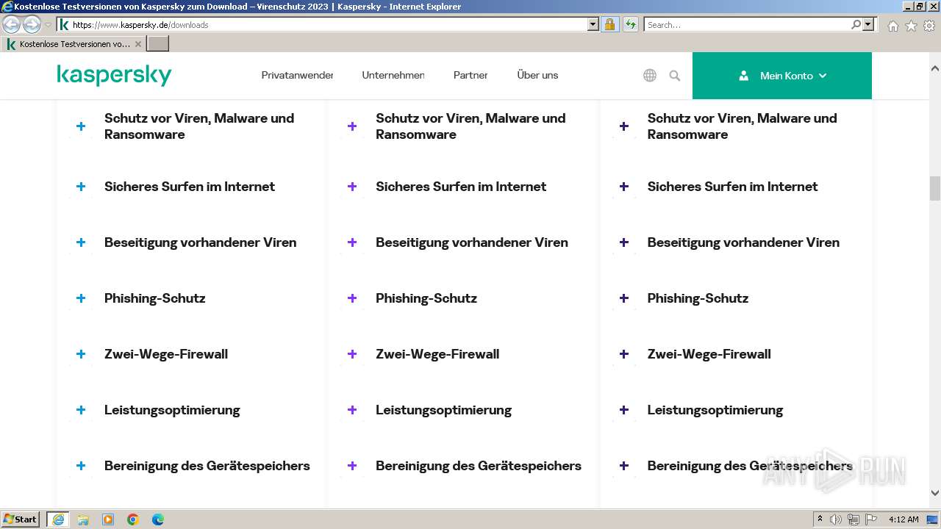Viewport: 941px width, 529px height.
Task: Click third column Phishing-Schutz text
Action: [698, 298]
